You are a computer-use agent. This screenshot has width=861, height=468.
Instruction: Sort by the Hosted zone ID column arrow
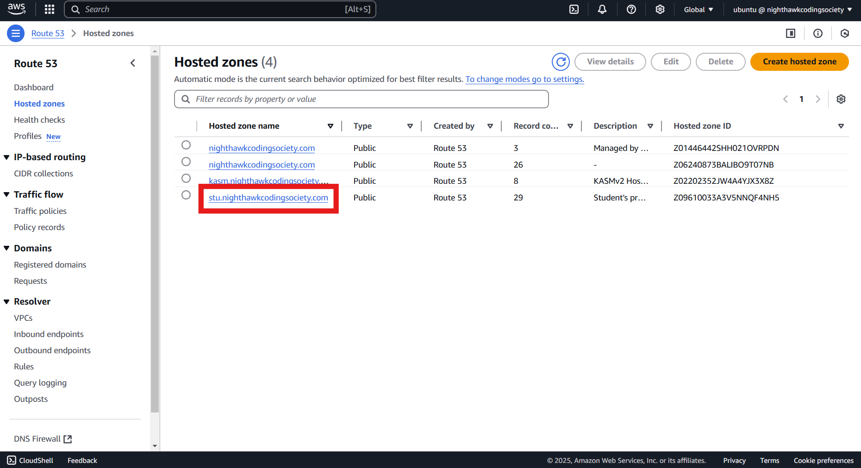pyautogui.click(x=841, y=126)
